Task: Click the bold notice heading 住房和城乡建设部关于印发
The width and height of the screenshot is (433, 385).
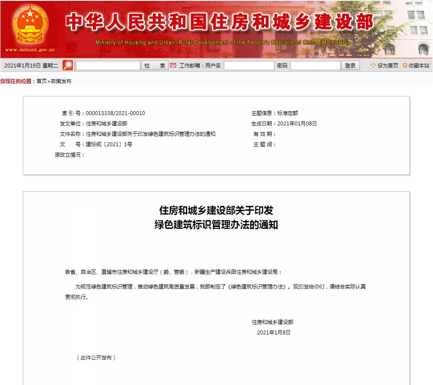Action: (x=216, y=210)
